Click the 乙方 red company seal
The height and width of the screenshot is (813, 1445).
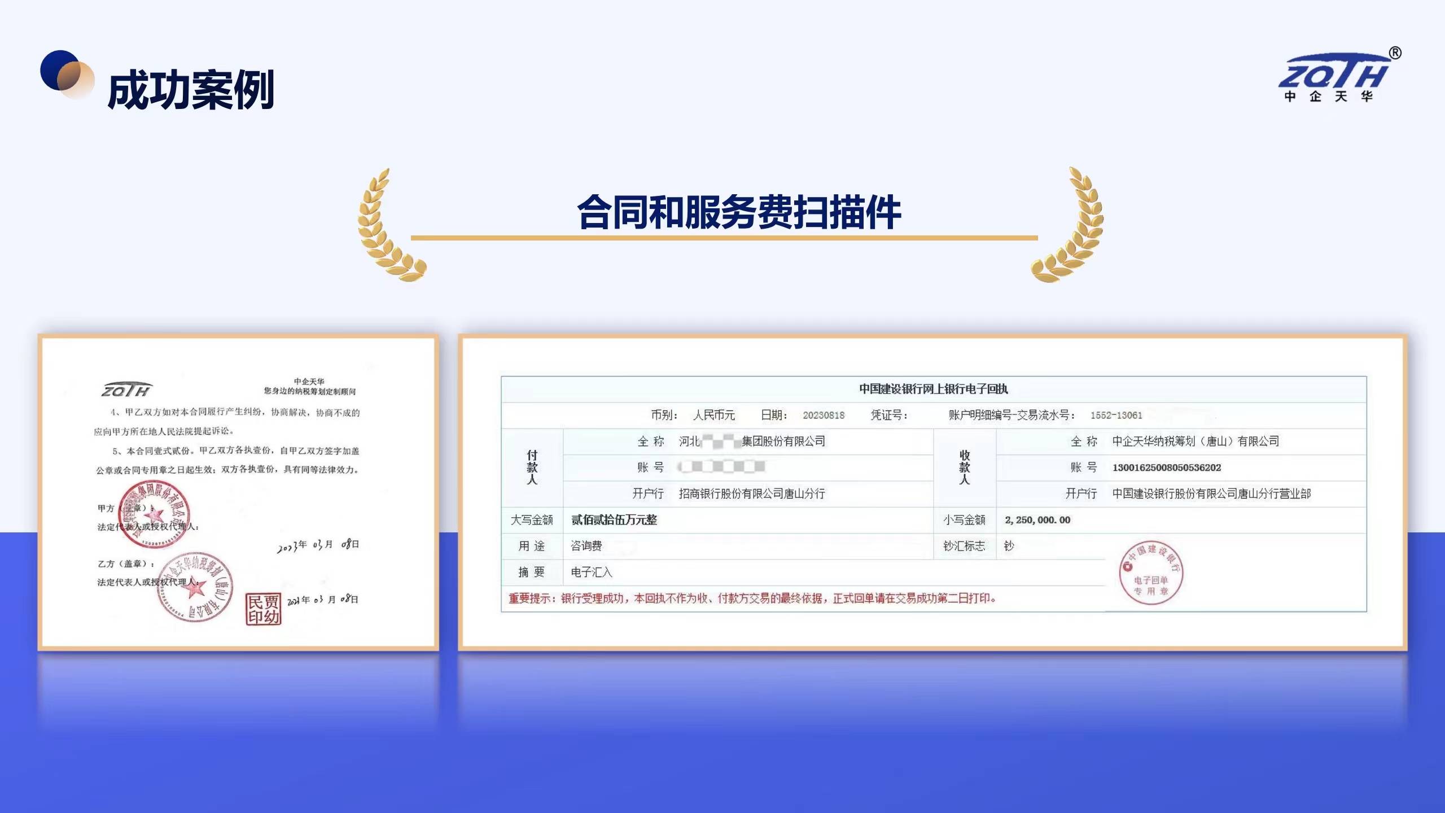pyautogui.click(x=195, y=587)
